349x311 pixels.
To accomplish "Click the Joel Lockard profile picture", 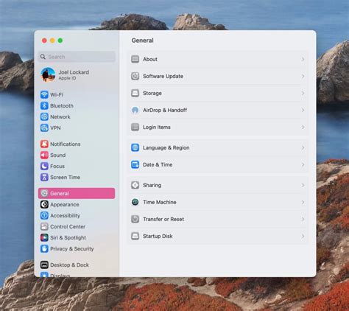I will click(x=48, y=74).
